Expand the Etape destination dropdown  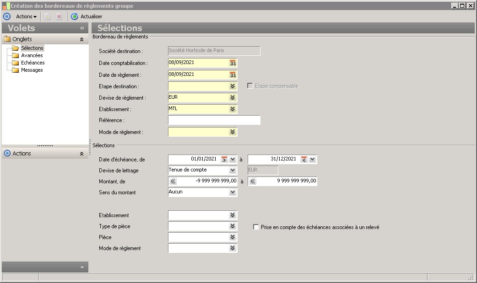233,86
